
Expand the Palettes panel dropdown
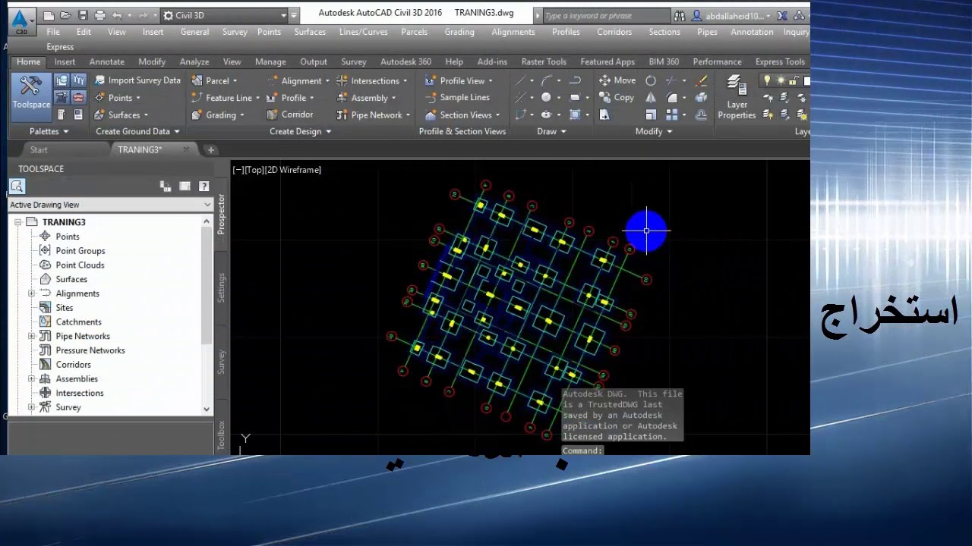(x=49, y=131)
